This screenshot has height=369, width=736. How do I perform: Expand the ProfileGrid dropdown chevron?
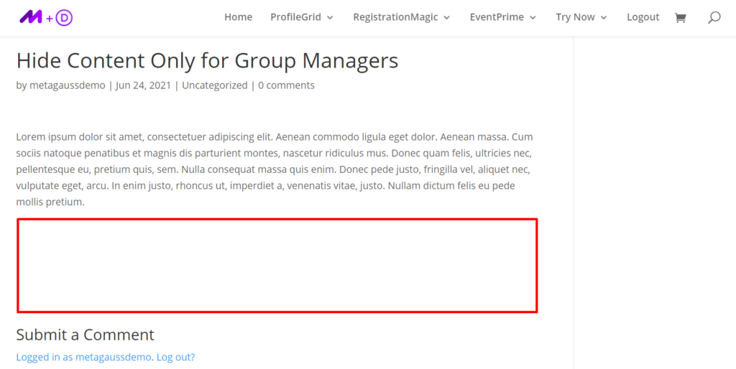click(330, 18)
